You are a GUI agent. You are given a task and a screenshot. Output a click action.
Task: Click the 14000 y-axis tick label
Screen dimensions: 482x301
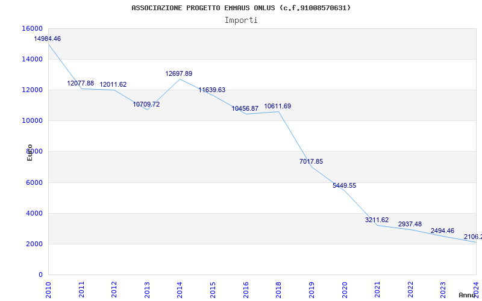click(x=33, y=59)
